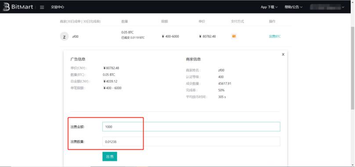The height and width of the screenshot is (167, 355).
Task: Click the 出售金额 input field
Action: click(x=191, y=127)
